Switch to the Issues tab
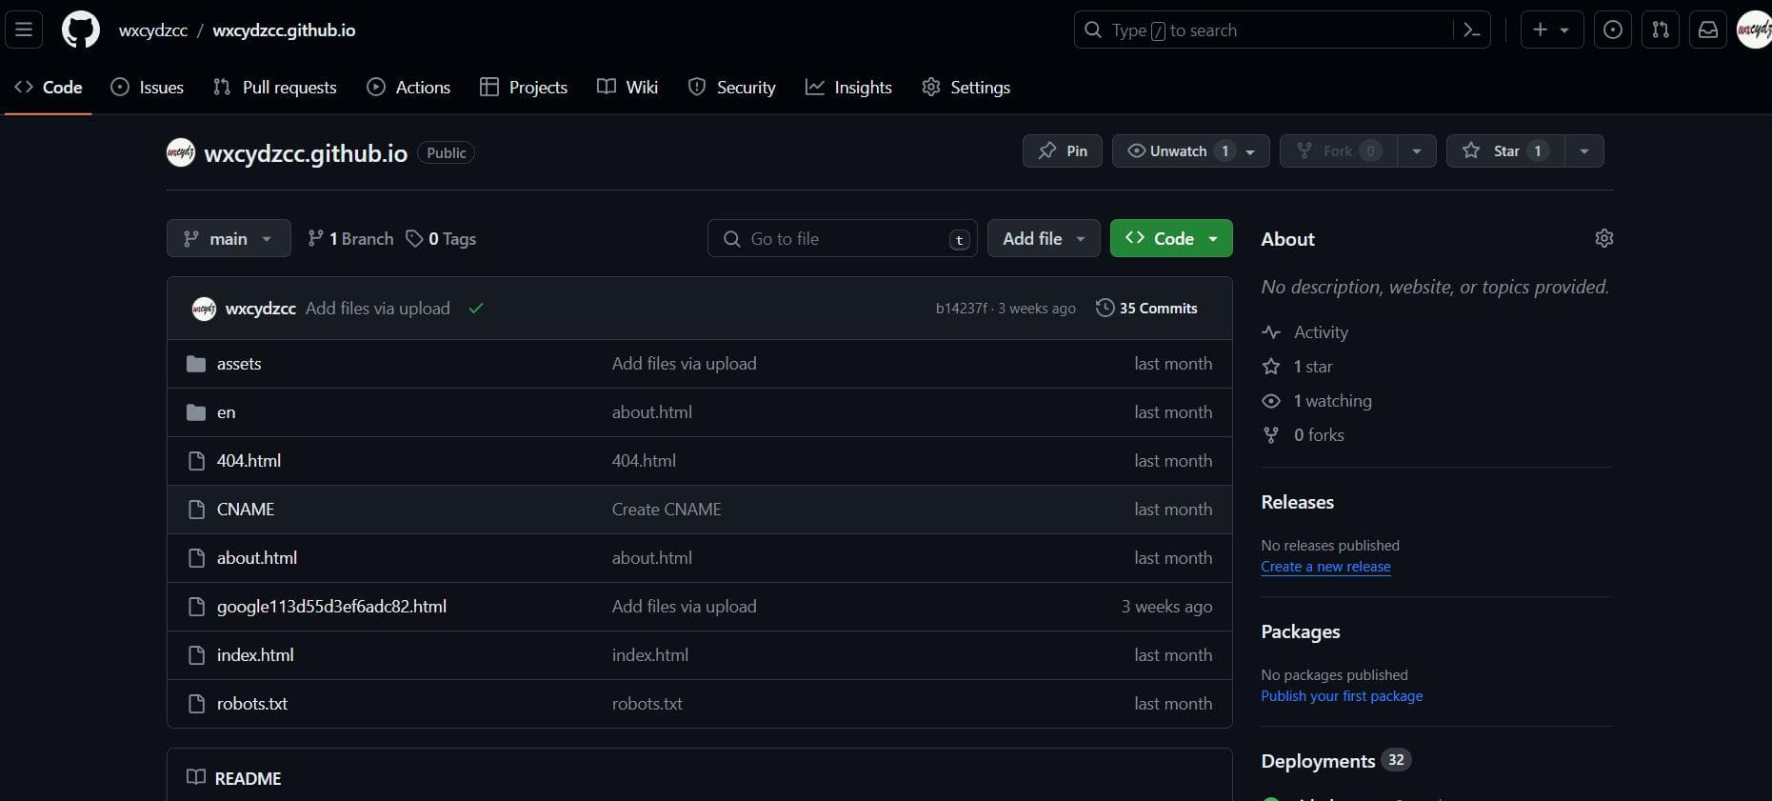Image resolution: width=1772 pixels, height=801 pixels. point(148,87)
